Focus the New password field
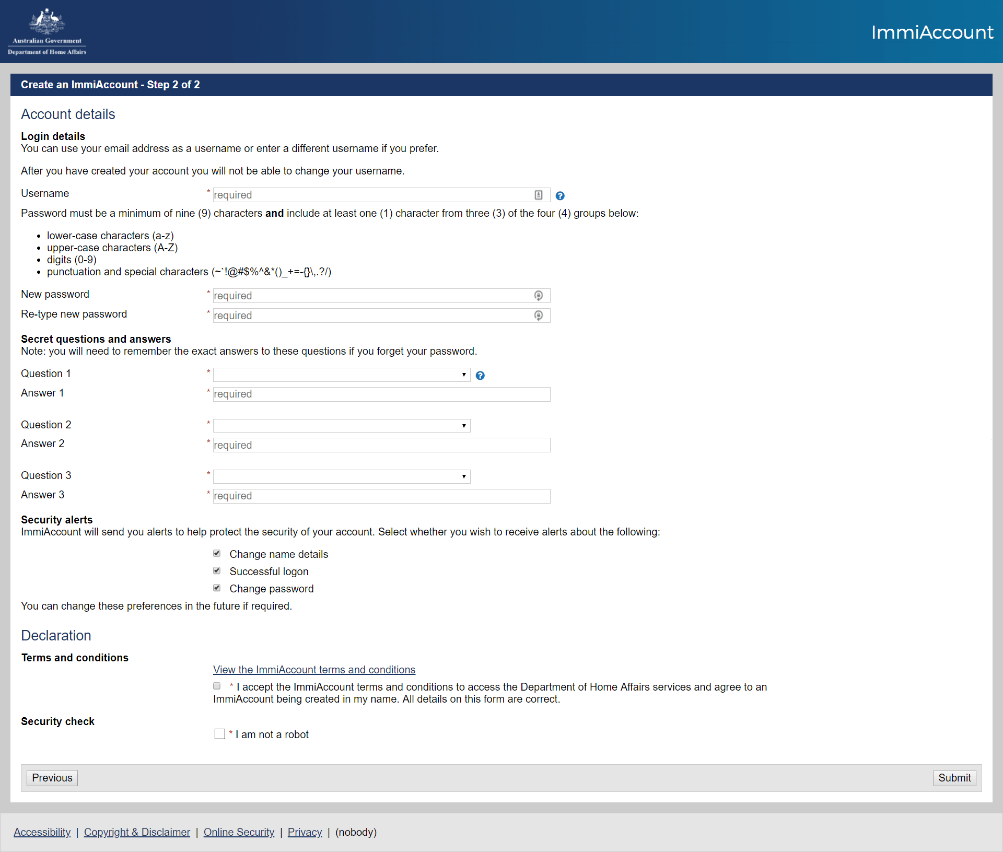The image size is (1003, 852). [381, 296]
